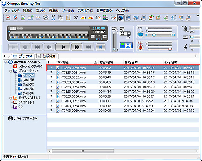Image resolution: width=202 pixels, height=161 pixels.
Task: Click the RSS podcast icon in toolbar
Action: (x=151, y=18)
